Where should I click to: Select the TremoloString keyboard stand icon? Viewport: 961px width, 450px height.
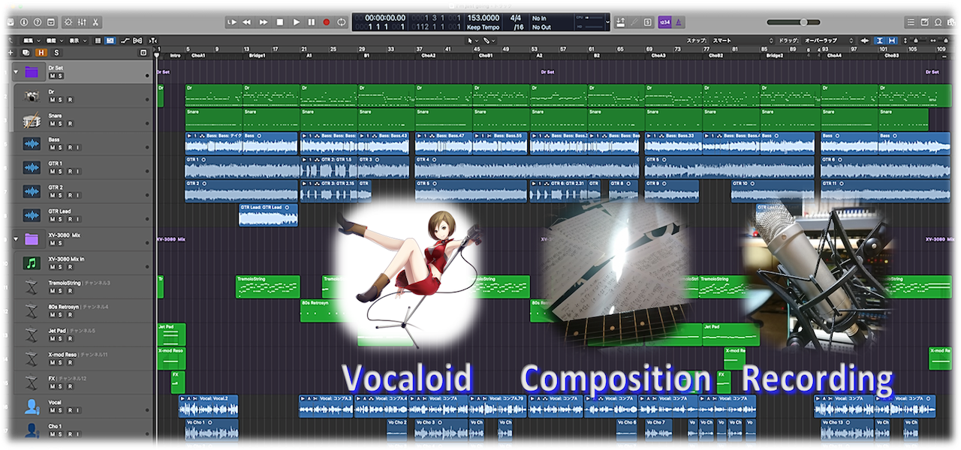coord(32,287)
